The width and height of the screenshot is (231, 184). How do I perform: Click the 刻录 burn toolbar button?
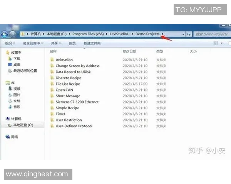coord(72,43)
